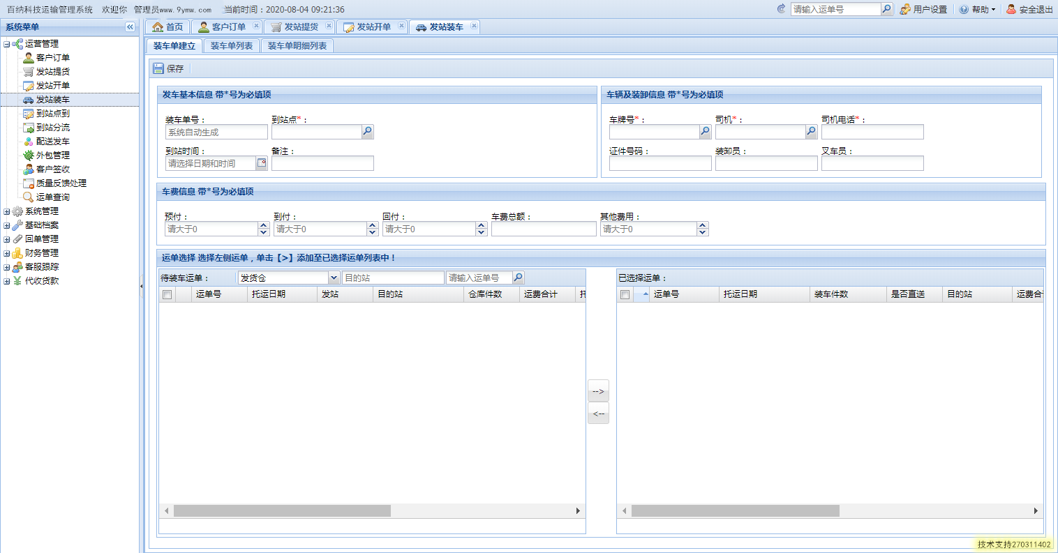Close the 客户订单 tab
The width and height of the screenshot is (1058, 553).
tap(256, 26)
